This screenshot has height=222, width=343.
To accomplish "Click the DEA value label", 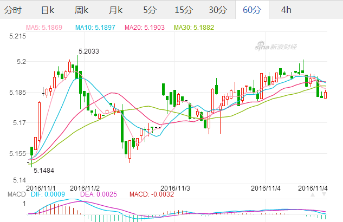I will (x=99, y=194).
